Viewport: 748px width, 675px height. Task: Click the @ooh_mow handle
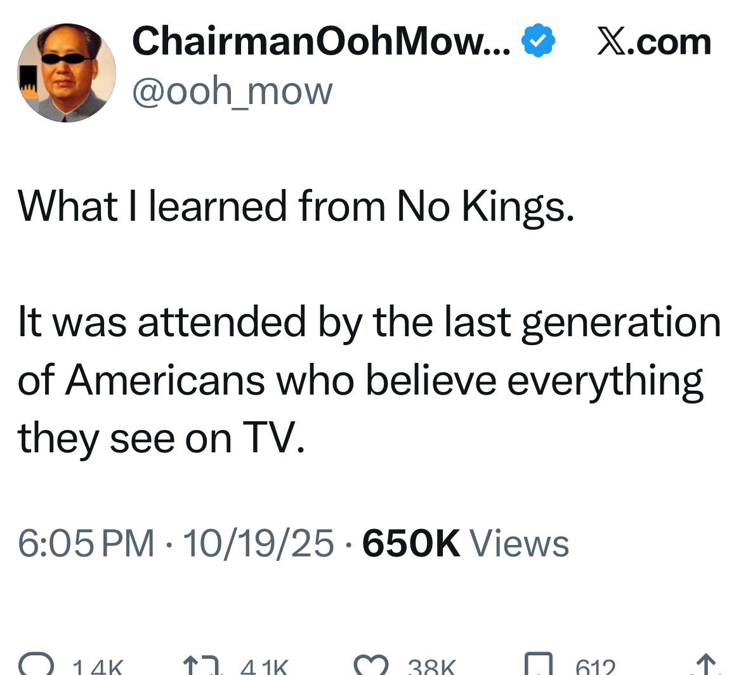point(232,91)
